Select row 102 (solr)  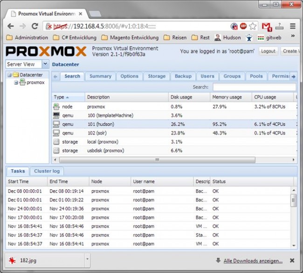(174, 133)
